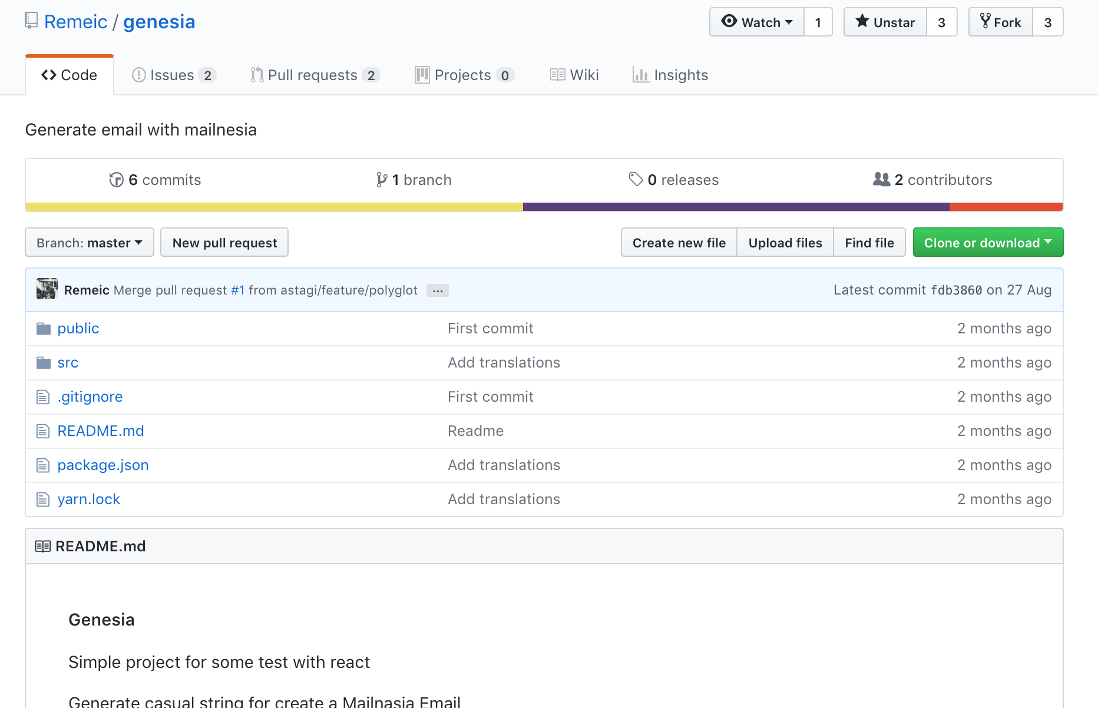Click the red language bar segment
The height and width of the screenshot is (708, 1098).
coord(1006,207)
